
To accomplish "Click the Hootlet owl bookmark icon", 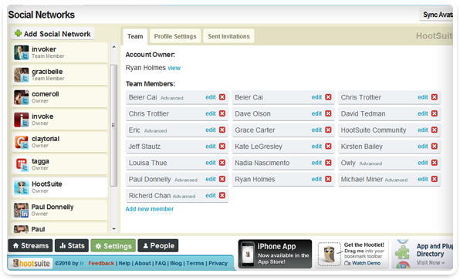I will (x=329, y=255).
